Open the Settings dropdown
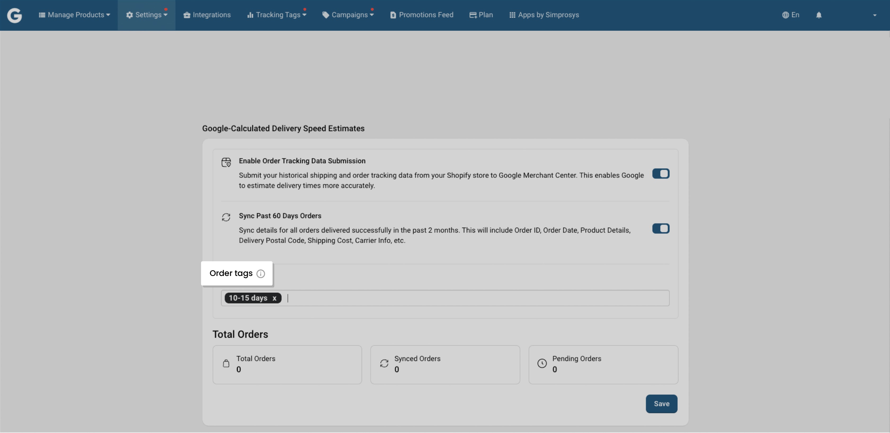The height and width of the screenshot is (433, 890). click(x=146, y=15)
